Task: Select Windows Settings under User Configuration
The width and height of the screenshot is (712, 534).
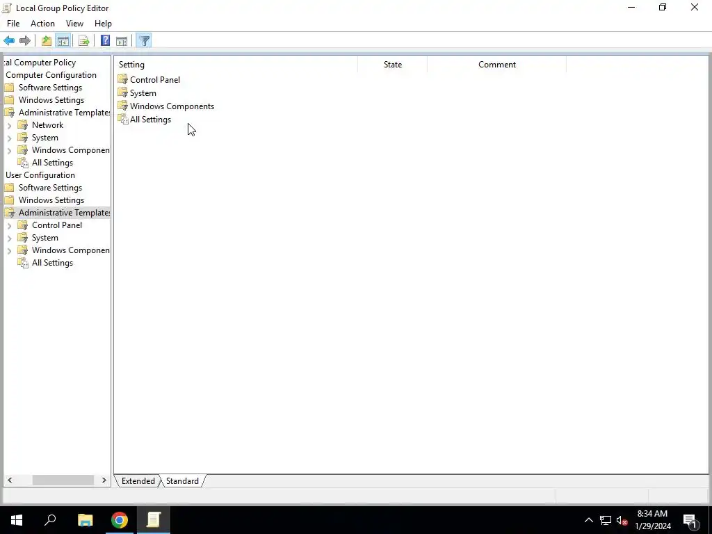Action: 51,200
